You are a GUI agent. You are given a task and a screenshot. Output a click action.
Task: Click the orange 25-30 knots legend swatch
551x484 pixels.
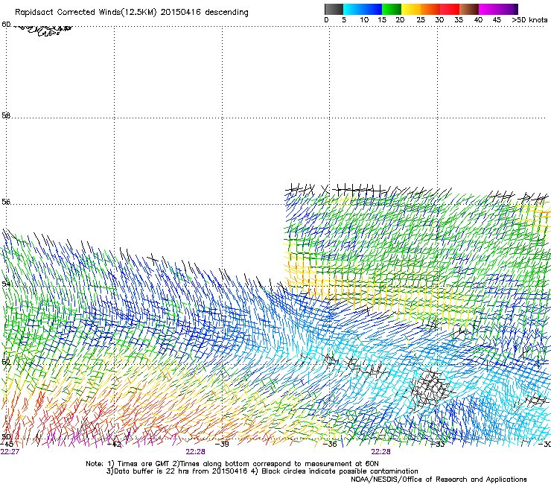[430, 9]
